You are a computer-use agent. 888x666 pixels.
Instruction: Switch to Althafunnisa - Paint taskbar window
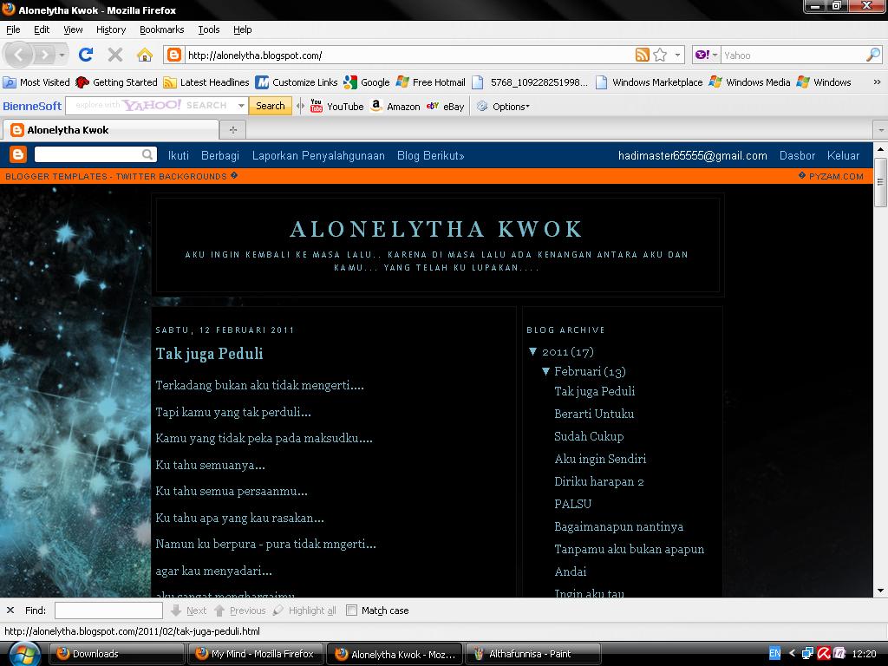pyautogui.click(x=533, y=654)
